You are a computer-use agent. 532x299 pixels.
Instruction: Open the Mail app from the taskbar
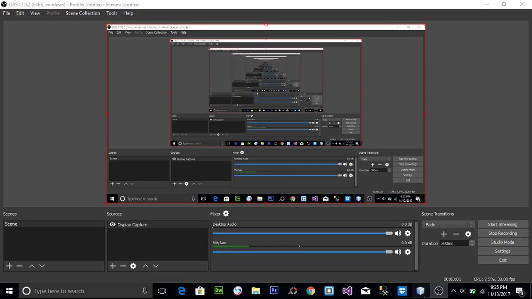365,291
